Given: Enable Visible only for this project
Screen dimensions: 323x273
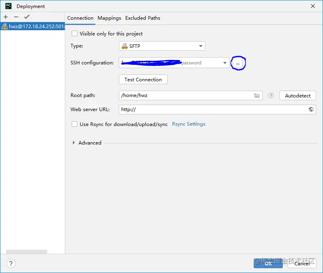Looking at the screenshot, I should (75, 33).
